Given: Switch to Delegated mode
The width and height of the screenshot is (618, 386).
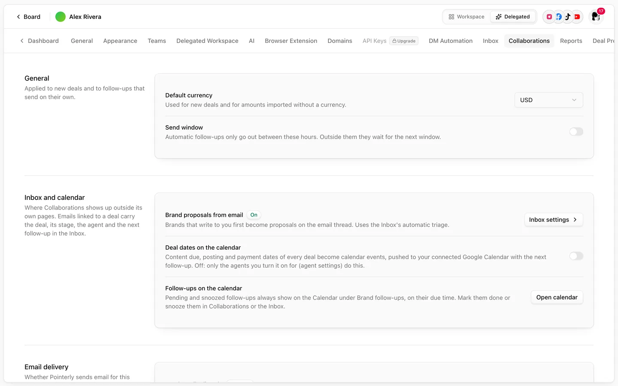Looking at the screenshot, I should click(x=513, y=17).
